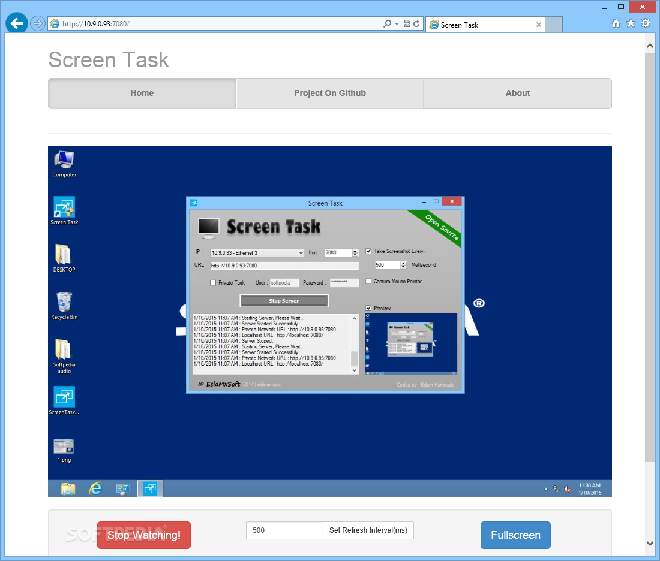Go back with the browser back arrow
The image size is (660, 561).
[x=17, y=23]
